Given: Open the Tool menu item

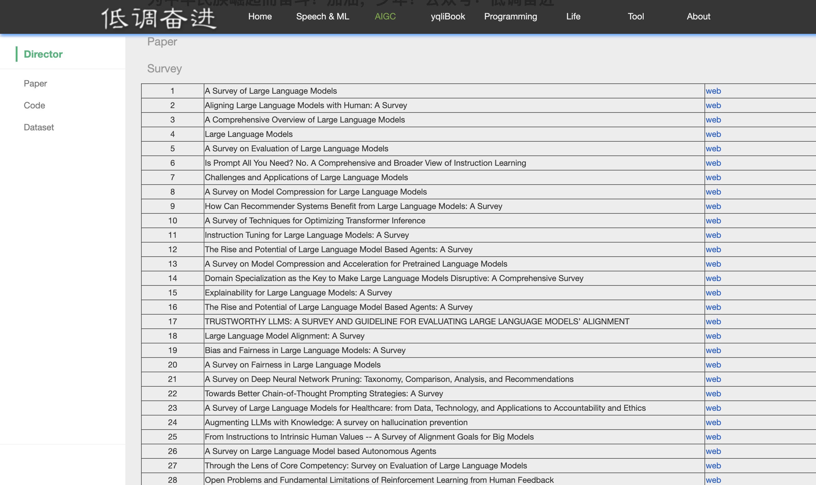Looking at the screenshot, I should (x=635, y=16).
